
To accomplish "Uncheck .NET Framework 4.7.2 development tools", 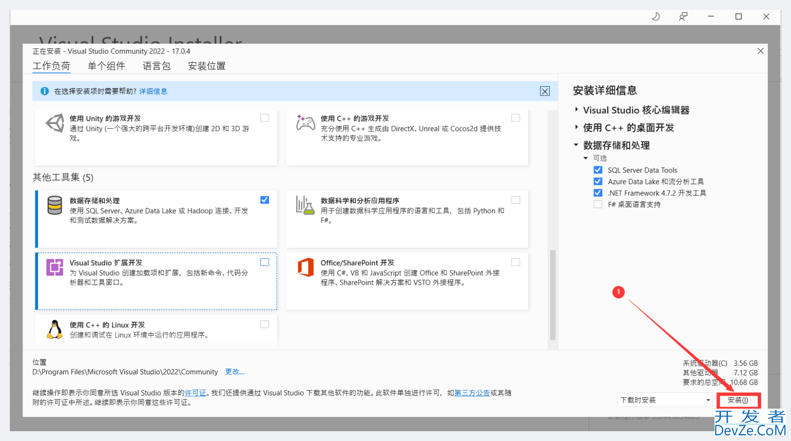I will [598, 193].
